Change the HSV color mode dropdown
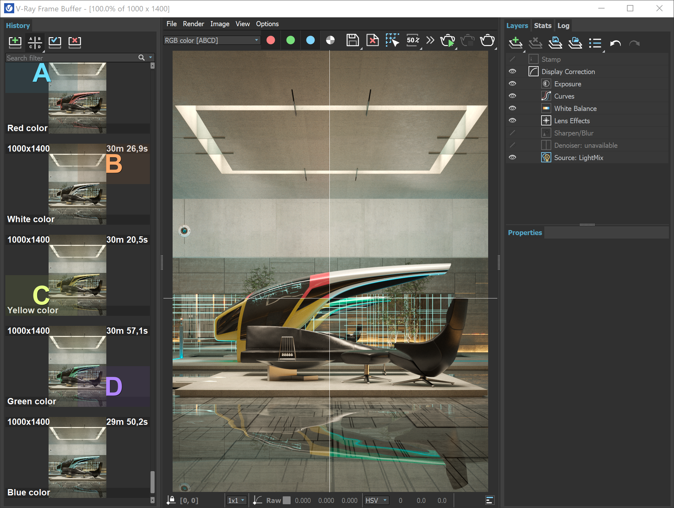This screenshot has height=508, width=674. (x=376, y=500)
